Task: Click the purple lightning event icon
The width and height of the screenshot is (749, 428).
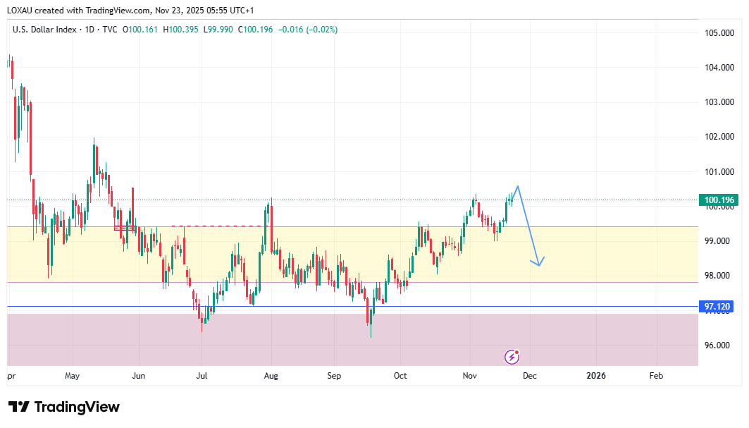Action: [x=512, y=357]
